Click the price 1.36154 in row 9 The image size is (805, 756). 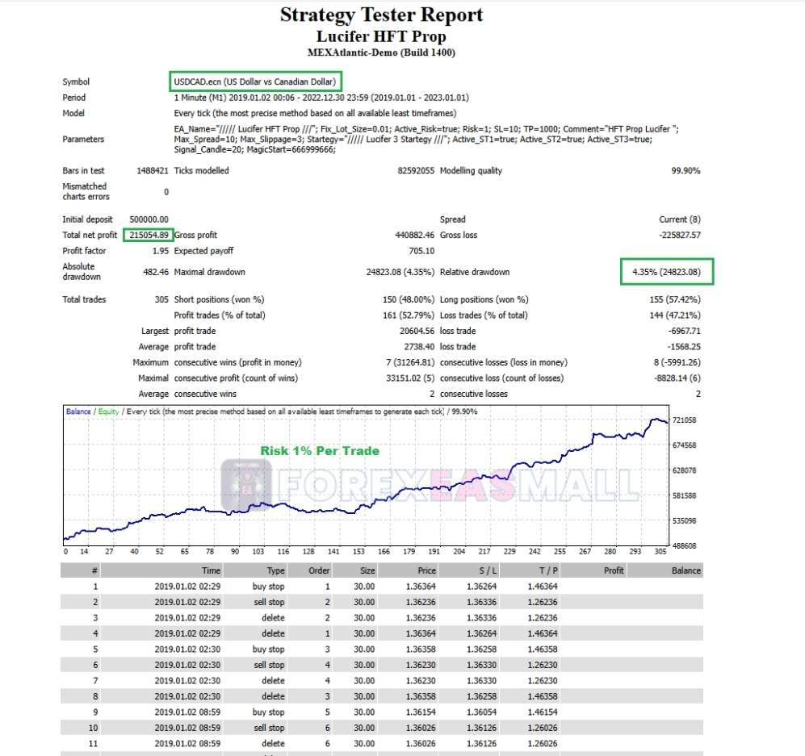point(421,712)
